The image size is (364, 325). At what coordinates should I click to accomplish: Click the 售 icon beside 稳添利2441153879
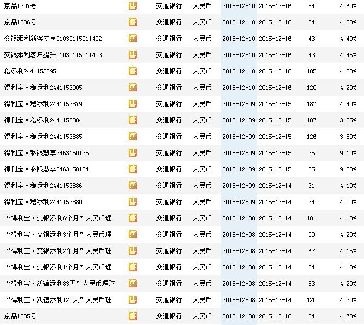[x=133, y=104]
